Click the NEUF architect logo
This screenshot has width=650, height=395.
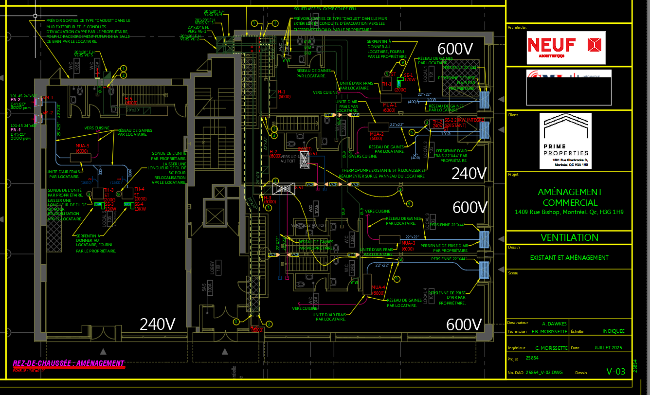coord(566,47)
